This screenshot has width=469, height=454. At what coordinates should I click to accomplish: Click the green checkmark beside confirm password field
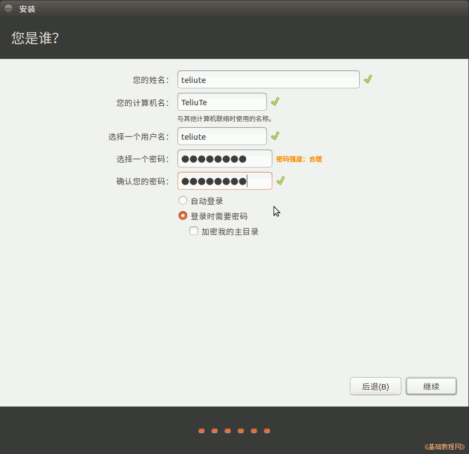click(281, 181)
